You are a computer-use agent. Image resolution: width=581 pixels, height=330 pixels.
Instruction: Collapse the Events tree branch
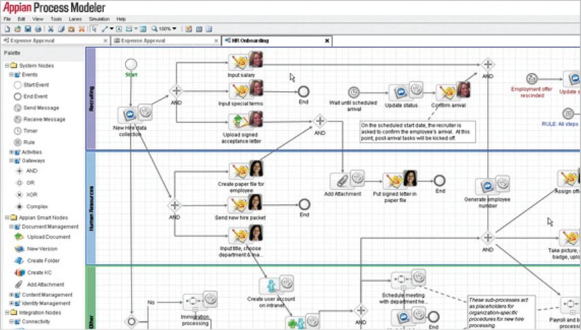pyautogui.click(x=11, y=75)
